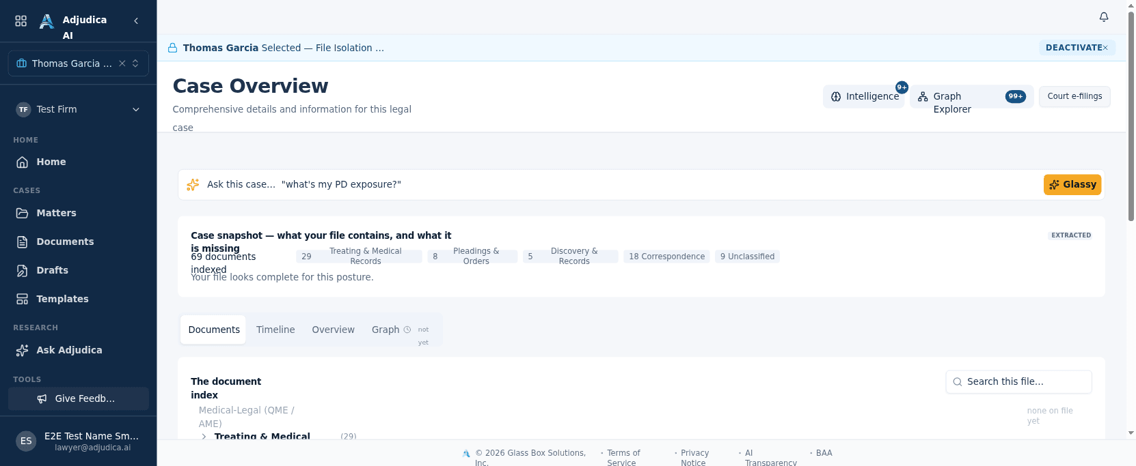
Task: Switch to the Timeline tab
Action: 275,330
